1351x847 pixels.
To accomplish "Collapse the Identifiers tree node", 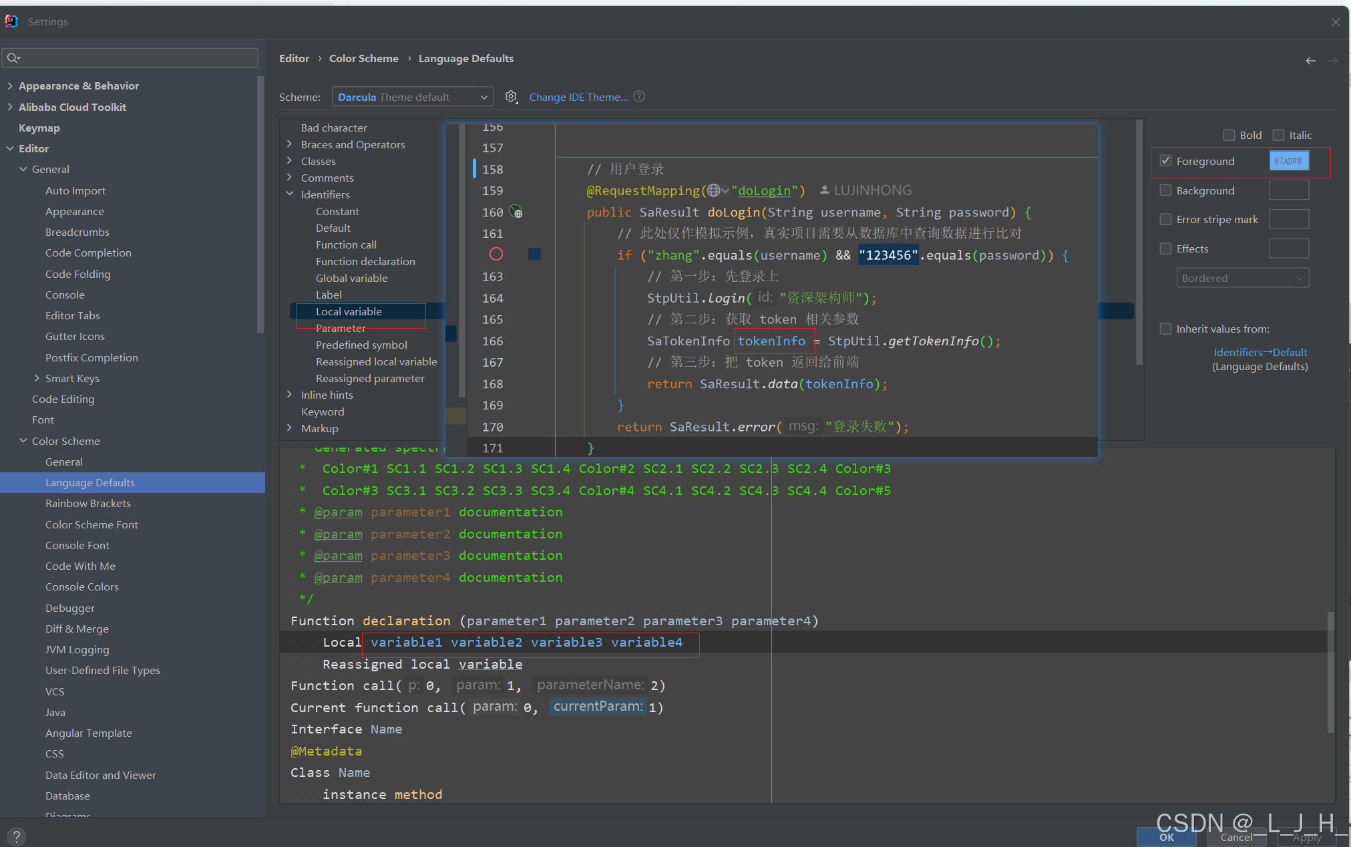I will tap(290, 194).
